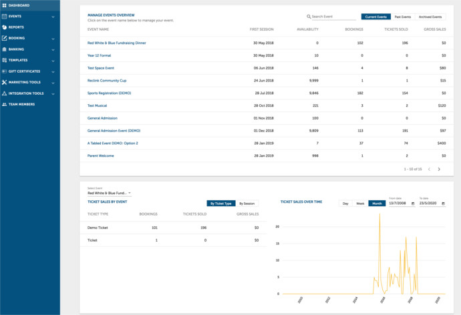Switch to Archived Events tab

430,17
